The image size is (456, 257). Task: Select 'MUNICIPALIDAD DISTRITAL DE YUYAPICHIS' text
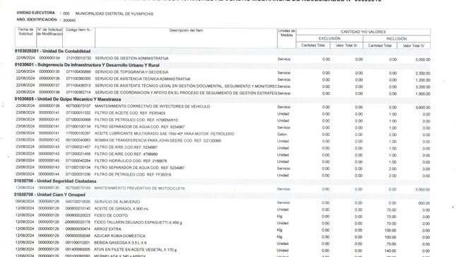point(115,13)
